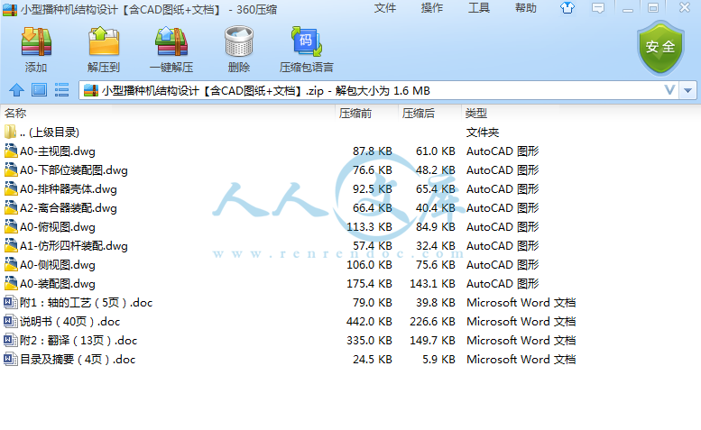Open the feedback message icon in title bar
Screen dimensions: 701x430
[x=598, y=8]
